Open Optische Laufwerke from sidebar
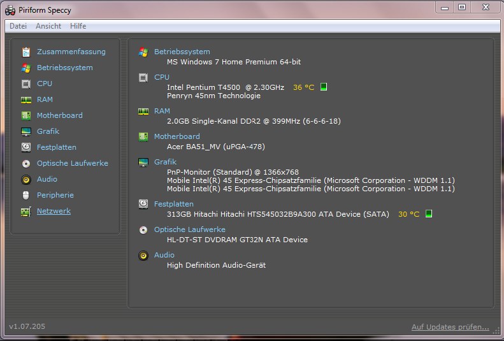504x341 pixels. (x=73, y=163)
